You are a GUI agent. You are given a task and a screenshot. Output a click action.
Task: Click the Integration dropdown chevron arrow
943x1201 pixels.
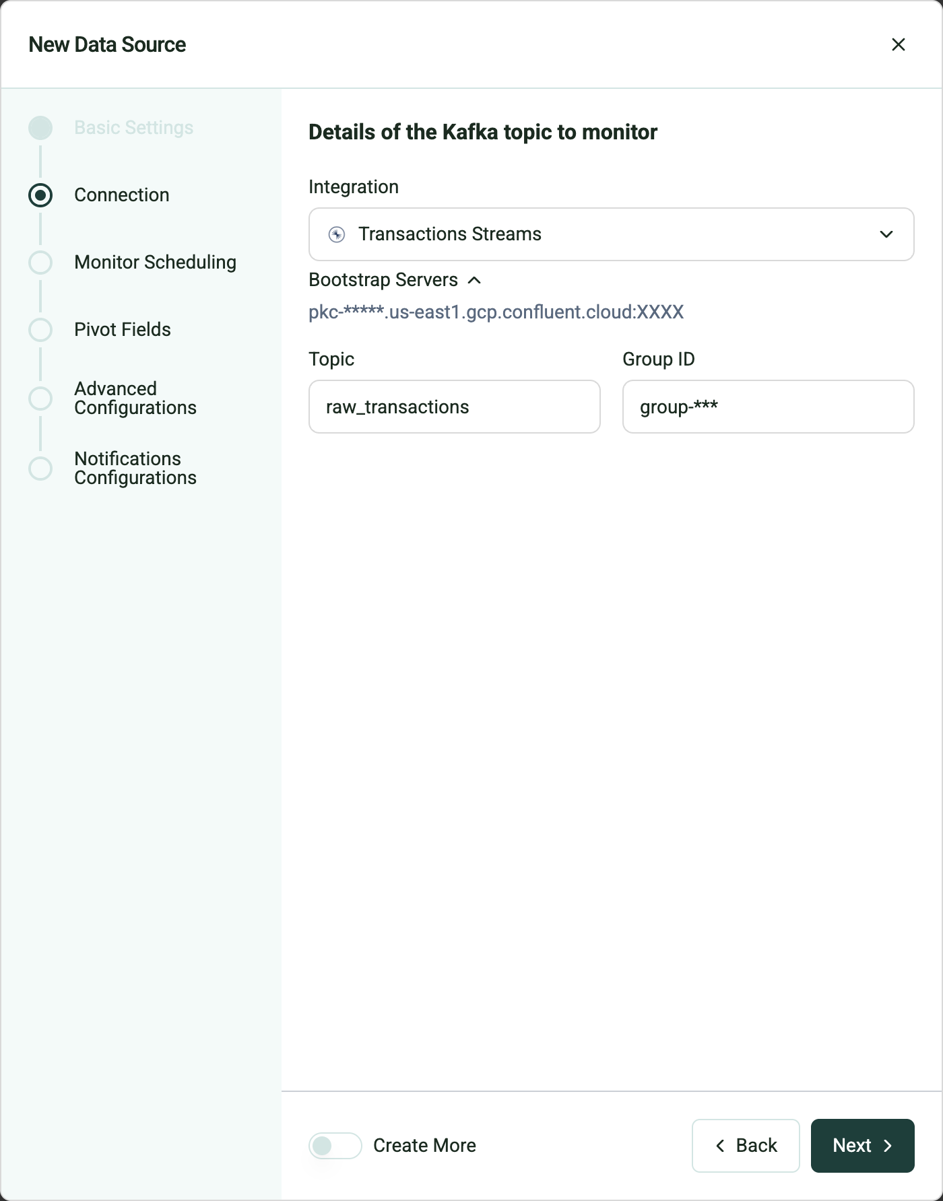point(886,234)
